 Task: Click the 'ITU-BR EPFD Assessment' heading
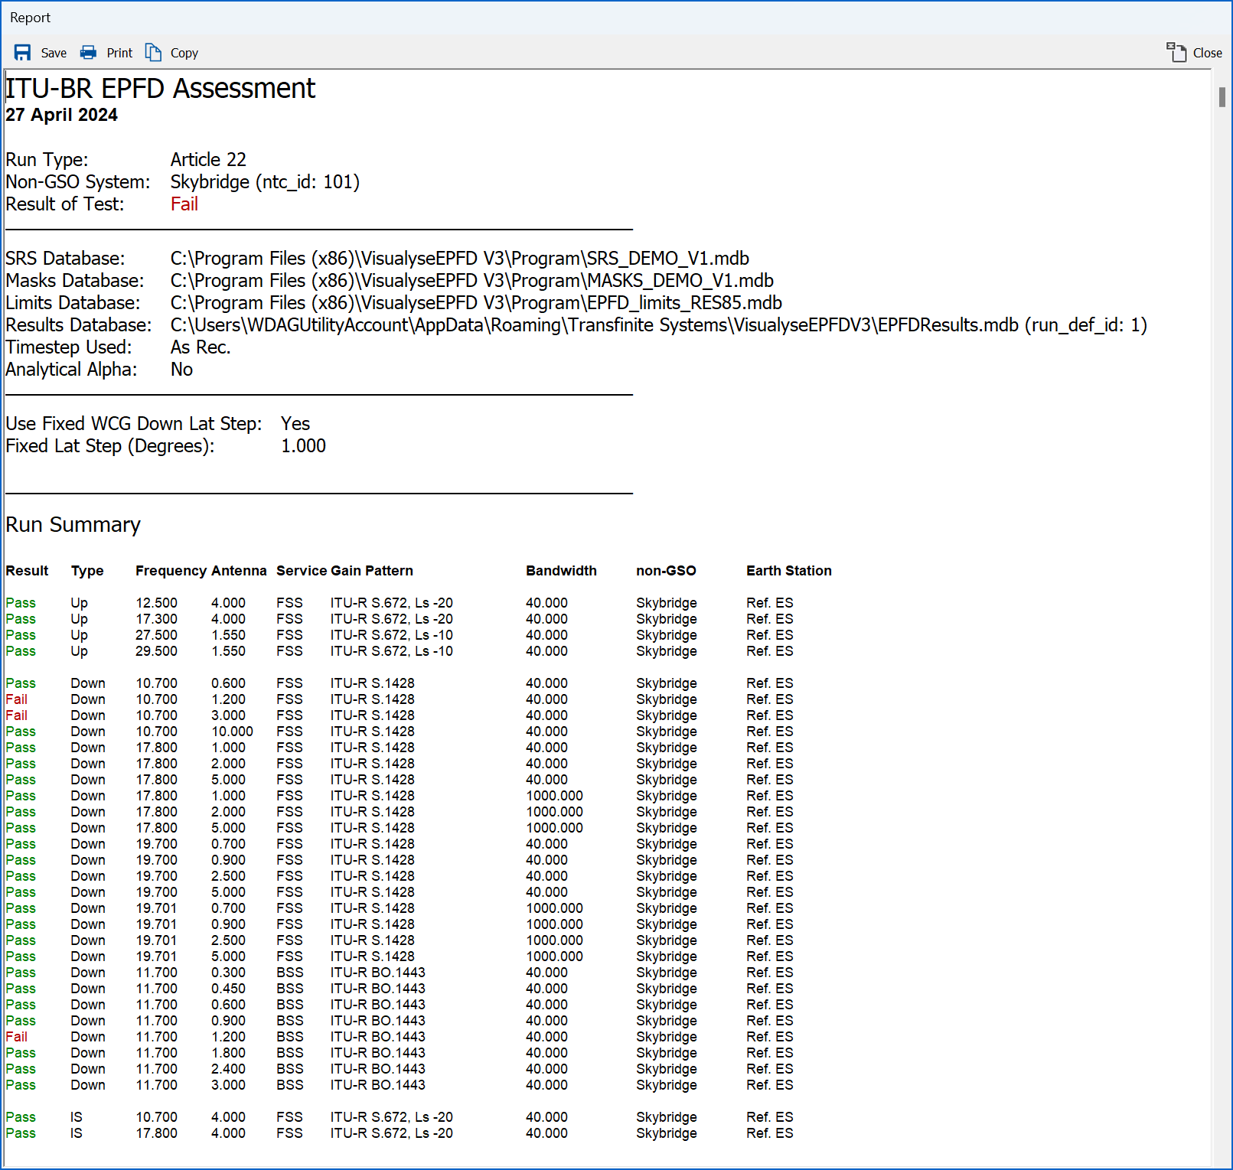coord(161,88)
